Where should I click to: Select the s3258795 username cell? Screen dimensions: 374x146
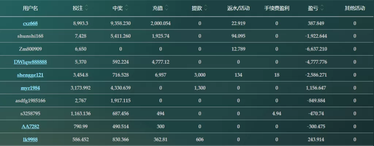coord(30,114)
